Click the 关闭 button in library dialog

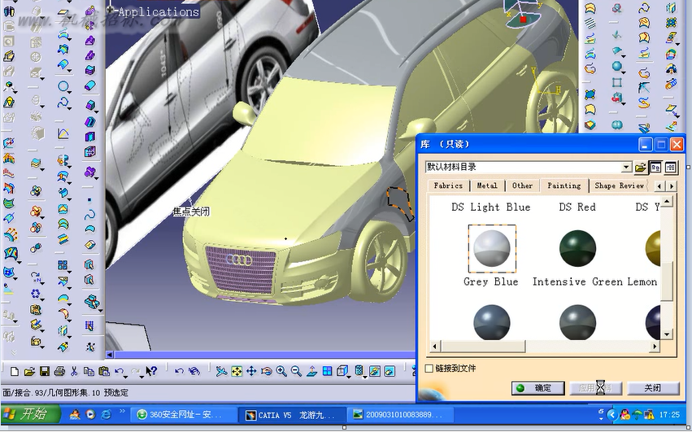point(652,388)
